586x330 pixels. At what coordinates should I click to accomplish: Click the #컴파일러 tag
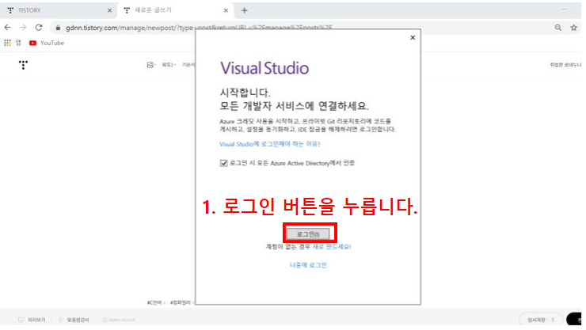[x=181, y=303]
